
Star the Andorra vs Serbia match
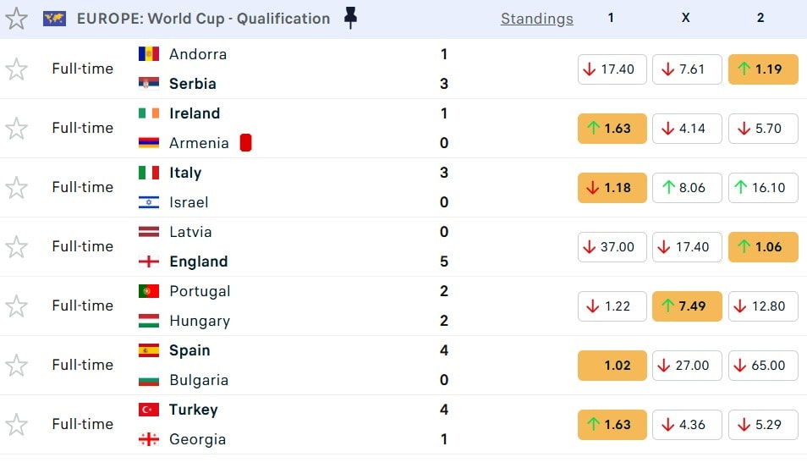[x=17, y=69]
